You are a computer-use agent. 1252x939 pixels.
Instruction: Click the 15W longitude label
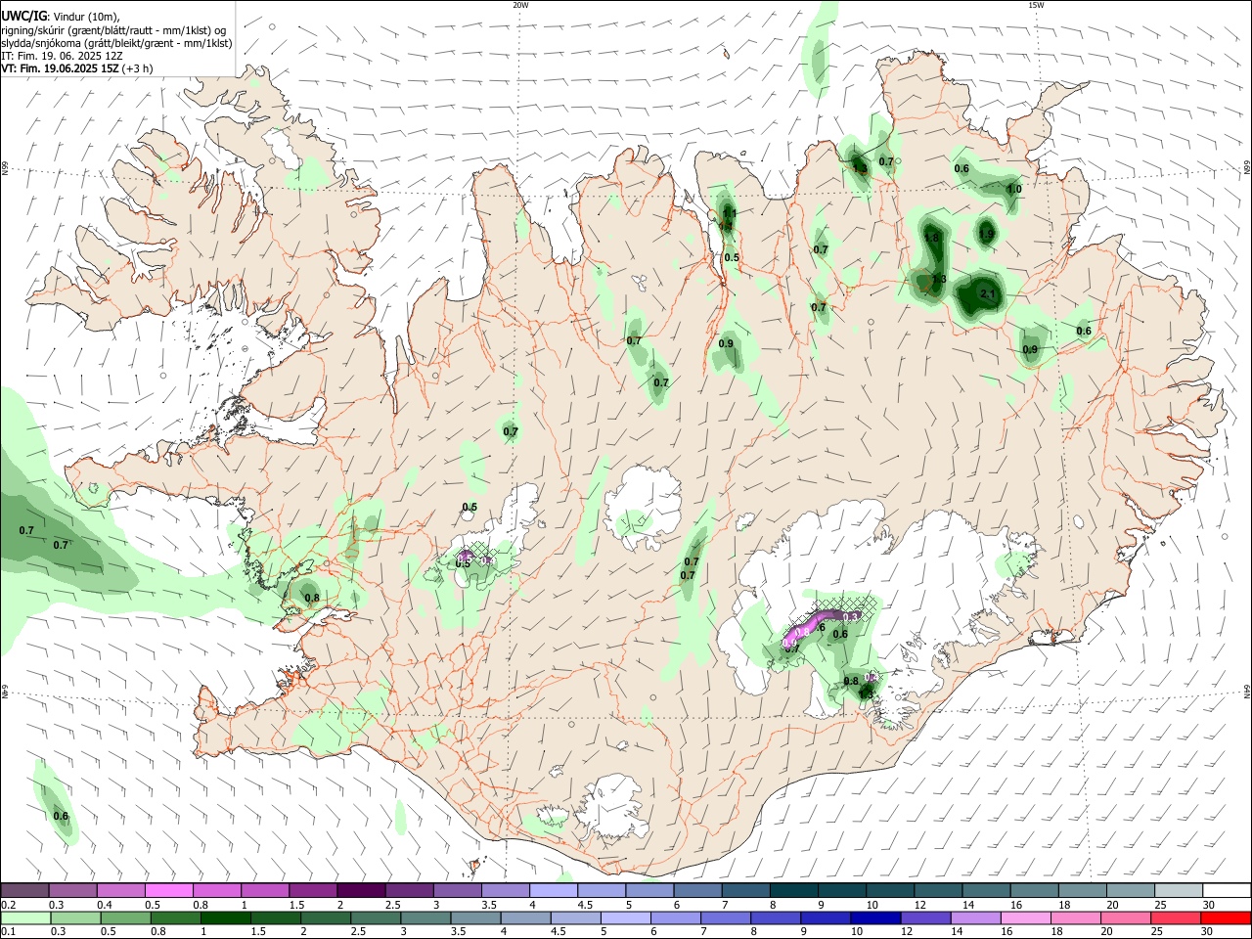(1036, 5)
